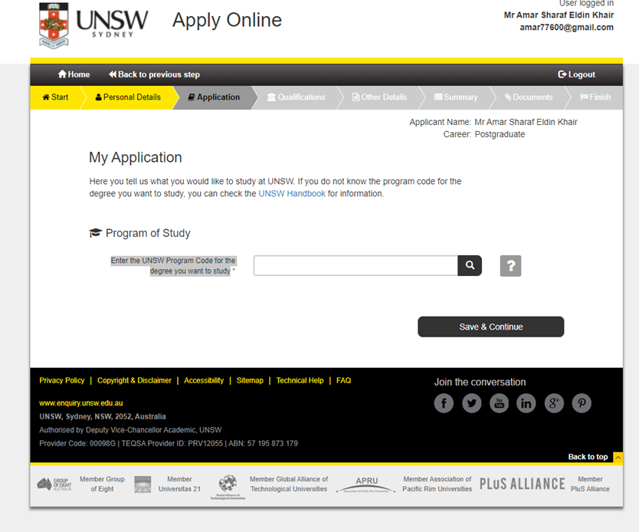The image size is (639, 532).
Task: Open the Facebook social icon
Action: point(444,403)
